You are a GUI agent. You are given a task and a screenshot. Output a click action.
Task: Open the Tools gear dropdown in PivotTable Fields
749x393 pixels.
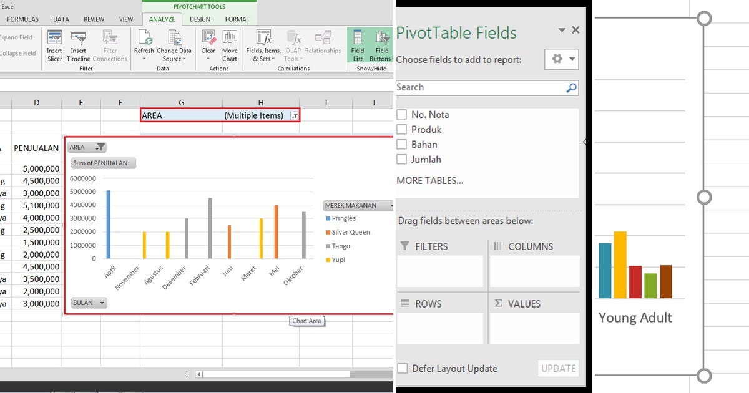(561, 59)
